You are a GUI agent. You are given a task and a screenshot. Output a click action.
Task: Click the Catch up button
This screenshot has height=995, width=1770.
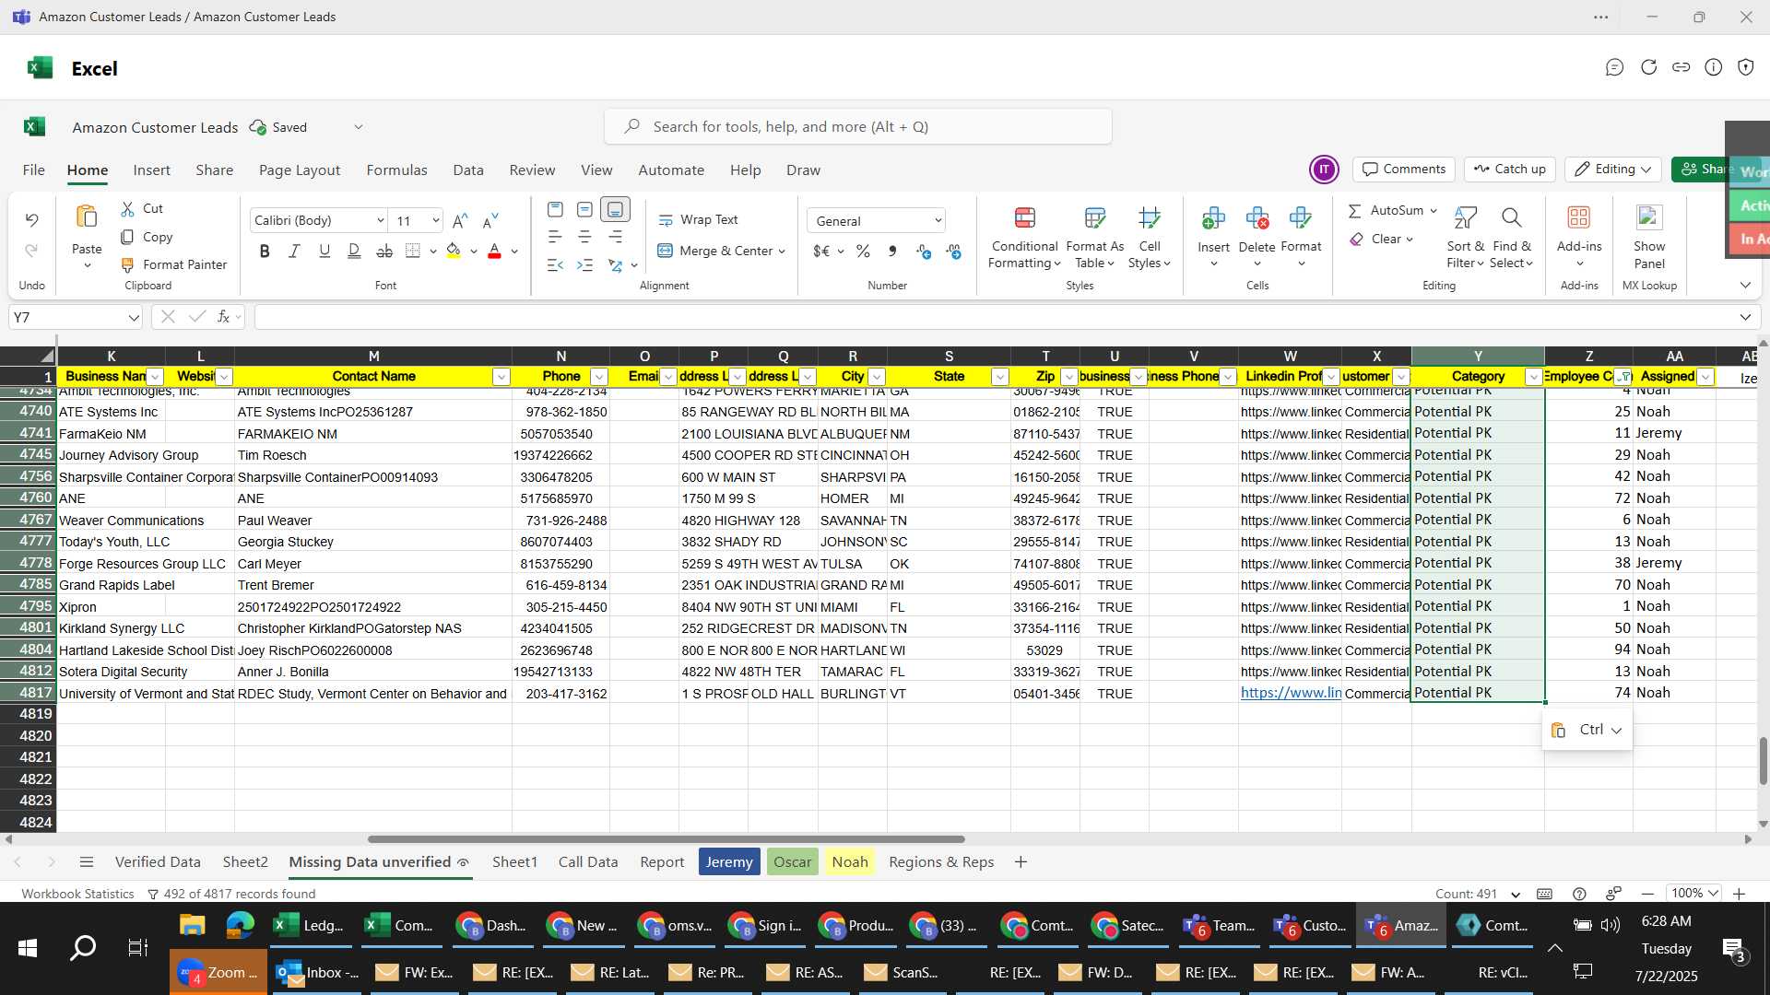[x=1509, y=170]
